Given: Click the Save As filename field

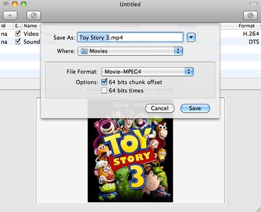Looking at the screenshot, I should click(130, 38).
